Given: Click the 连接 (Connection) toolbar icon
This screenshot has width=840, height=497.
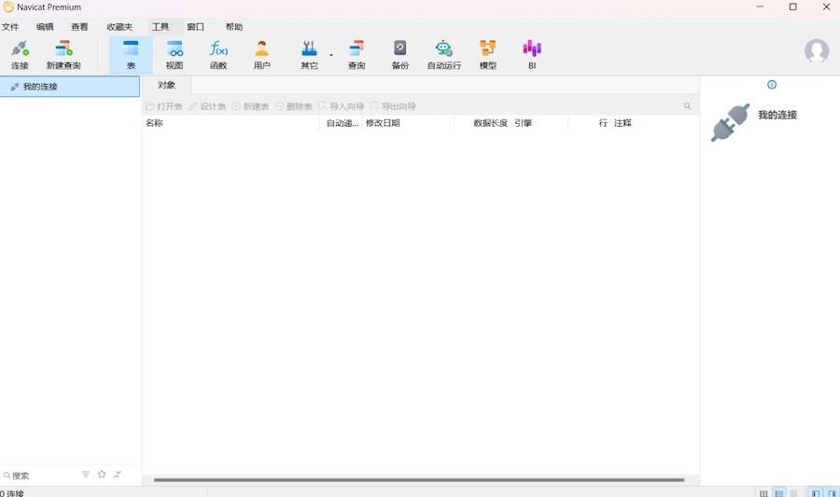Looking at the screenshot, I should pyautogui.click(x=20, y=55).
